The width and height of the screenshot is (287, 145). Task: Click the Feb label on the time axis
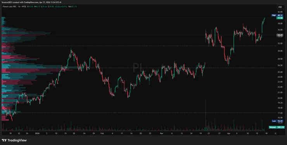pyautogui.click(x=102, y=133)
